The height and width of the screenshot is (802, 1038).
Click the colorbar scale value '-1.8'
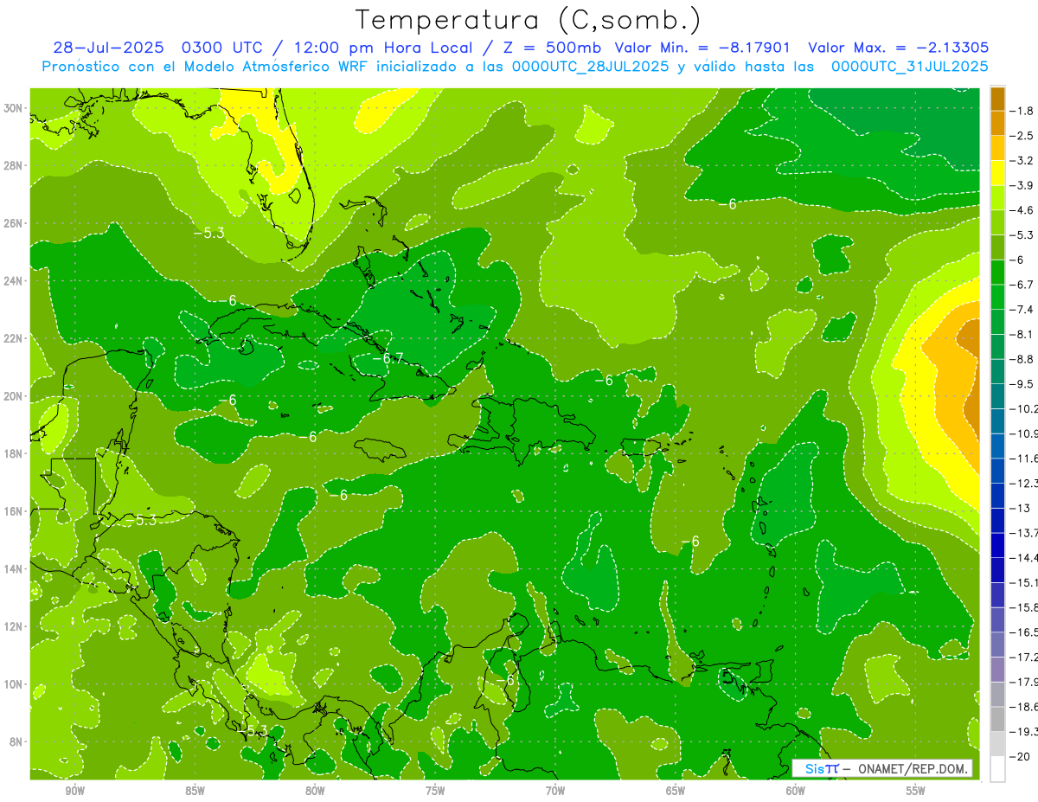pyautogui.click(x=1022, y=111)
